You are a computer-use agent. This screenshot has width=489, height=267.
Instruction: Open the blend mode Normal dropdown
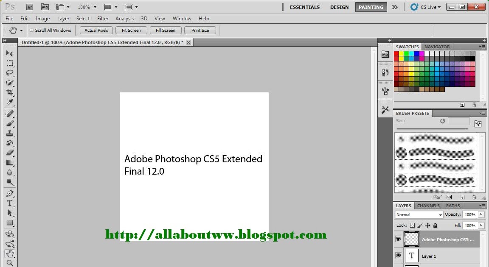click(x=419, y=215)
